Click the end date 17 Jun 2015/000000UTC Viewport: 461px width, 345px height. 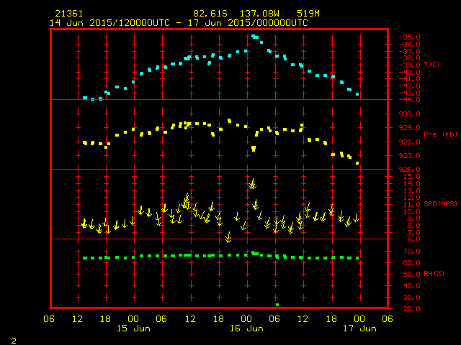click(x=248, y=23)
